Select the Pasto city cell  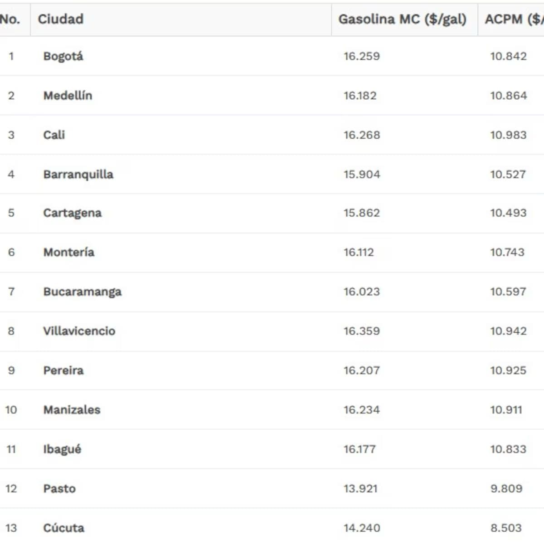59,489
